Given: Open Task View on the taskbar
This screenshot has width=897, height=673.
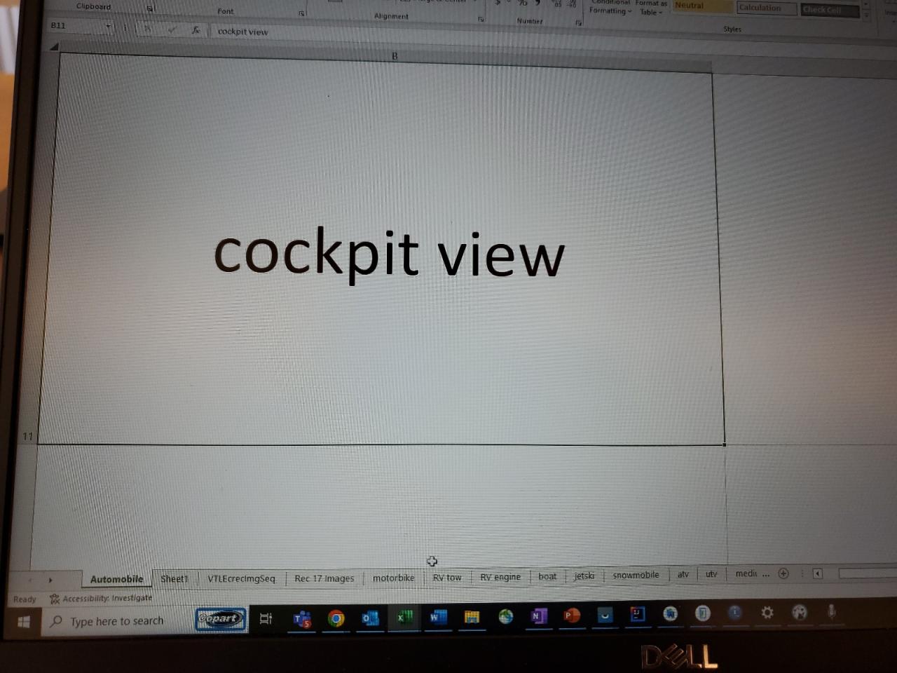Looking at the screenshot, I should coord(266,618).
